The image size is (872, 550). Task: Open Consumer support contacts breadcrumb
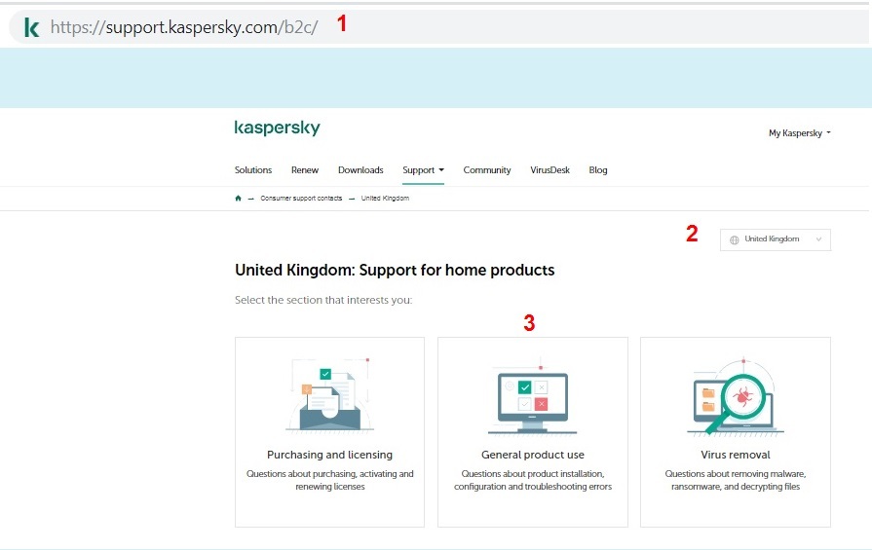click(301, 199)
